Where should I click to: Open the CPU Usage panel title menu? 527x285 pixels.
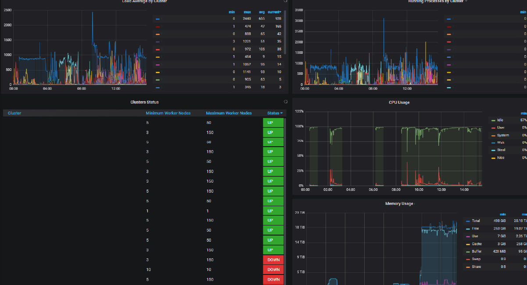pyautogui.click(x=399, y=102)
